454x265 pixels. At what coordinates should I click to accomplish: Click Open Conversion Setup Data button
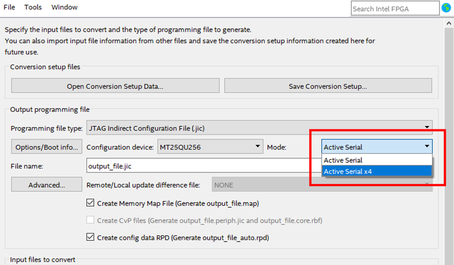coord(115,86)
